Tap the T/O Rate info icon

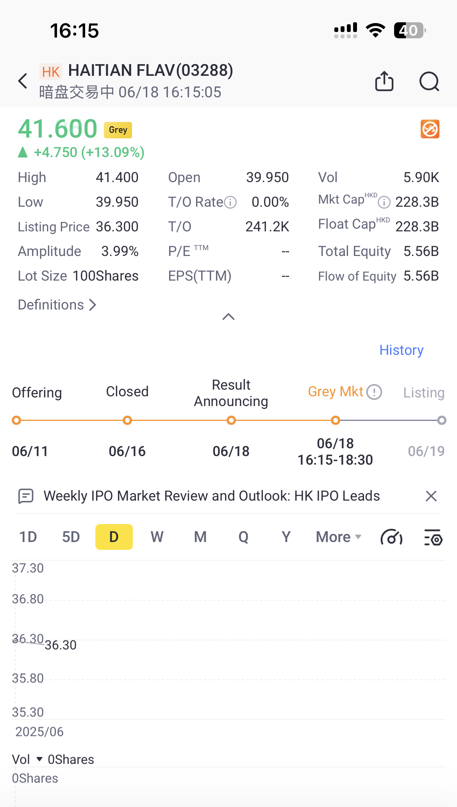[231, 202]
